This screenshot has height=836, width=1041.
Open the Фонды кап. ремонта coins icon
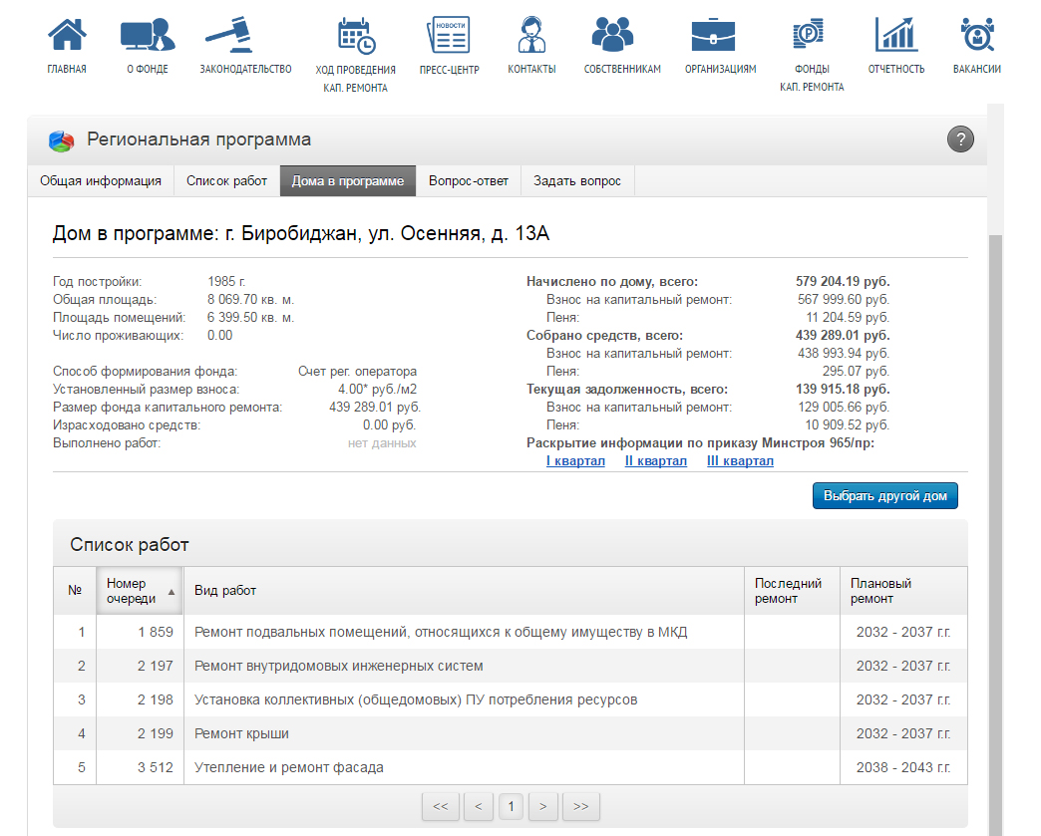(808, 35)
